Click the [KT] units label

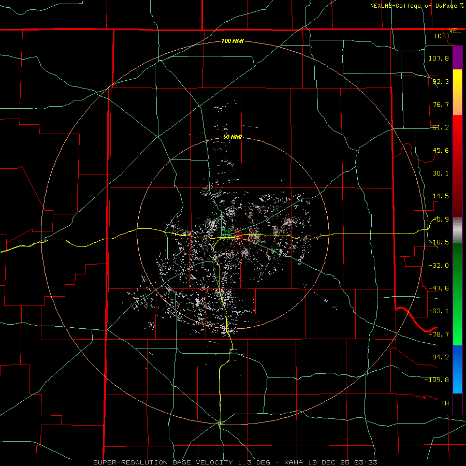442,36
